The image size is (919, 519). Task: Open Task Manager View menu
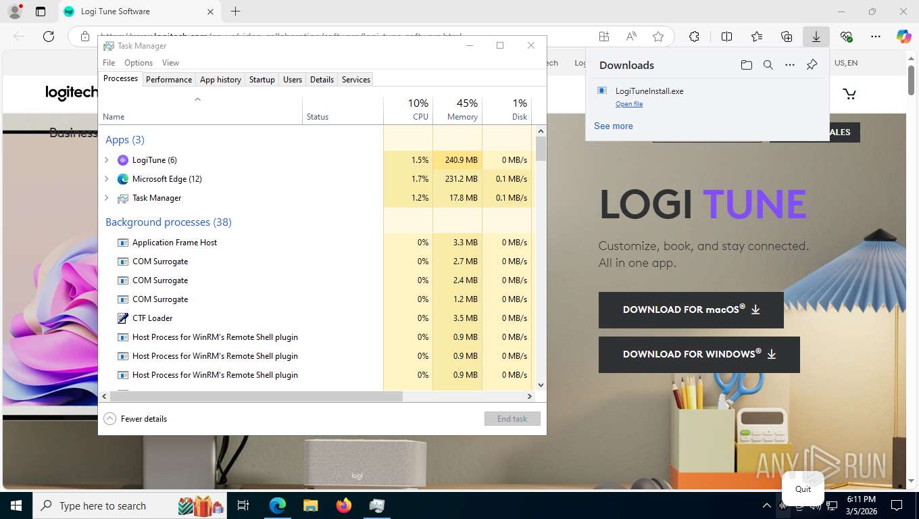click(x=170, y=63)
